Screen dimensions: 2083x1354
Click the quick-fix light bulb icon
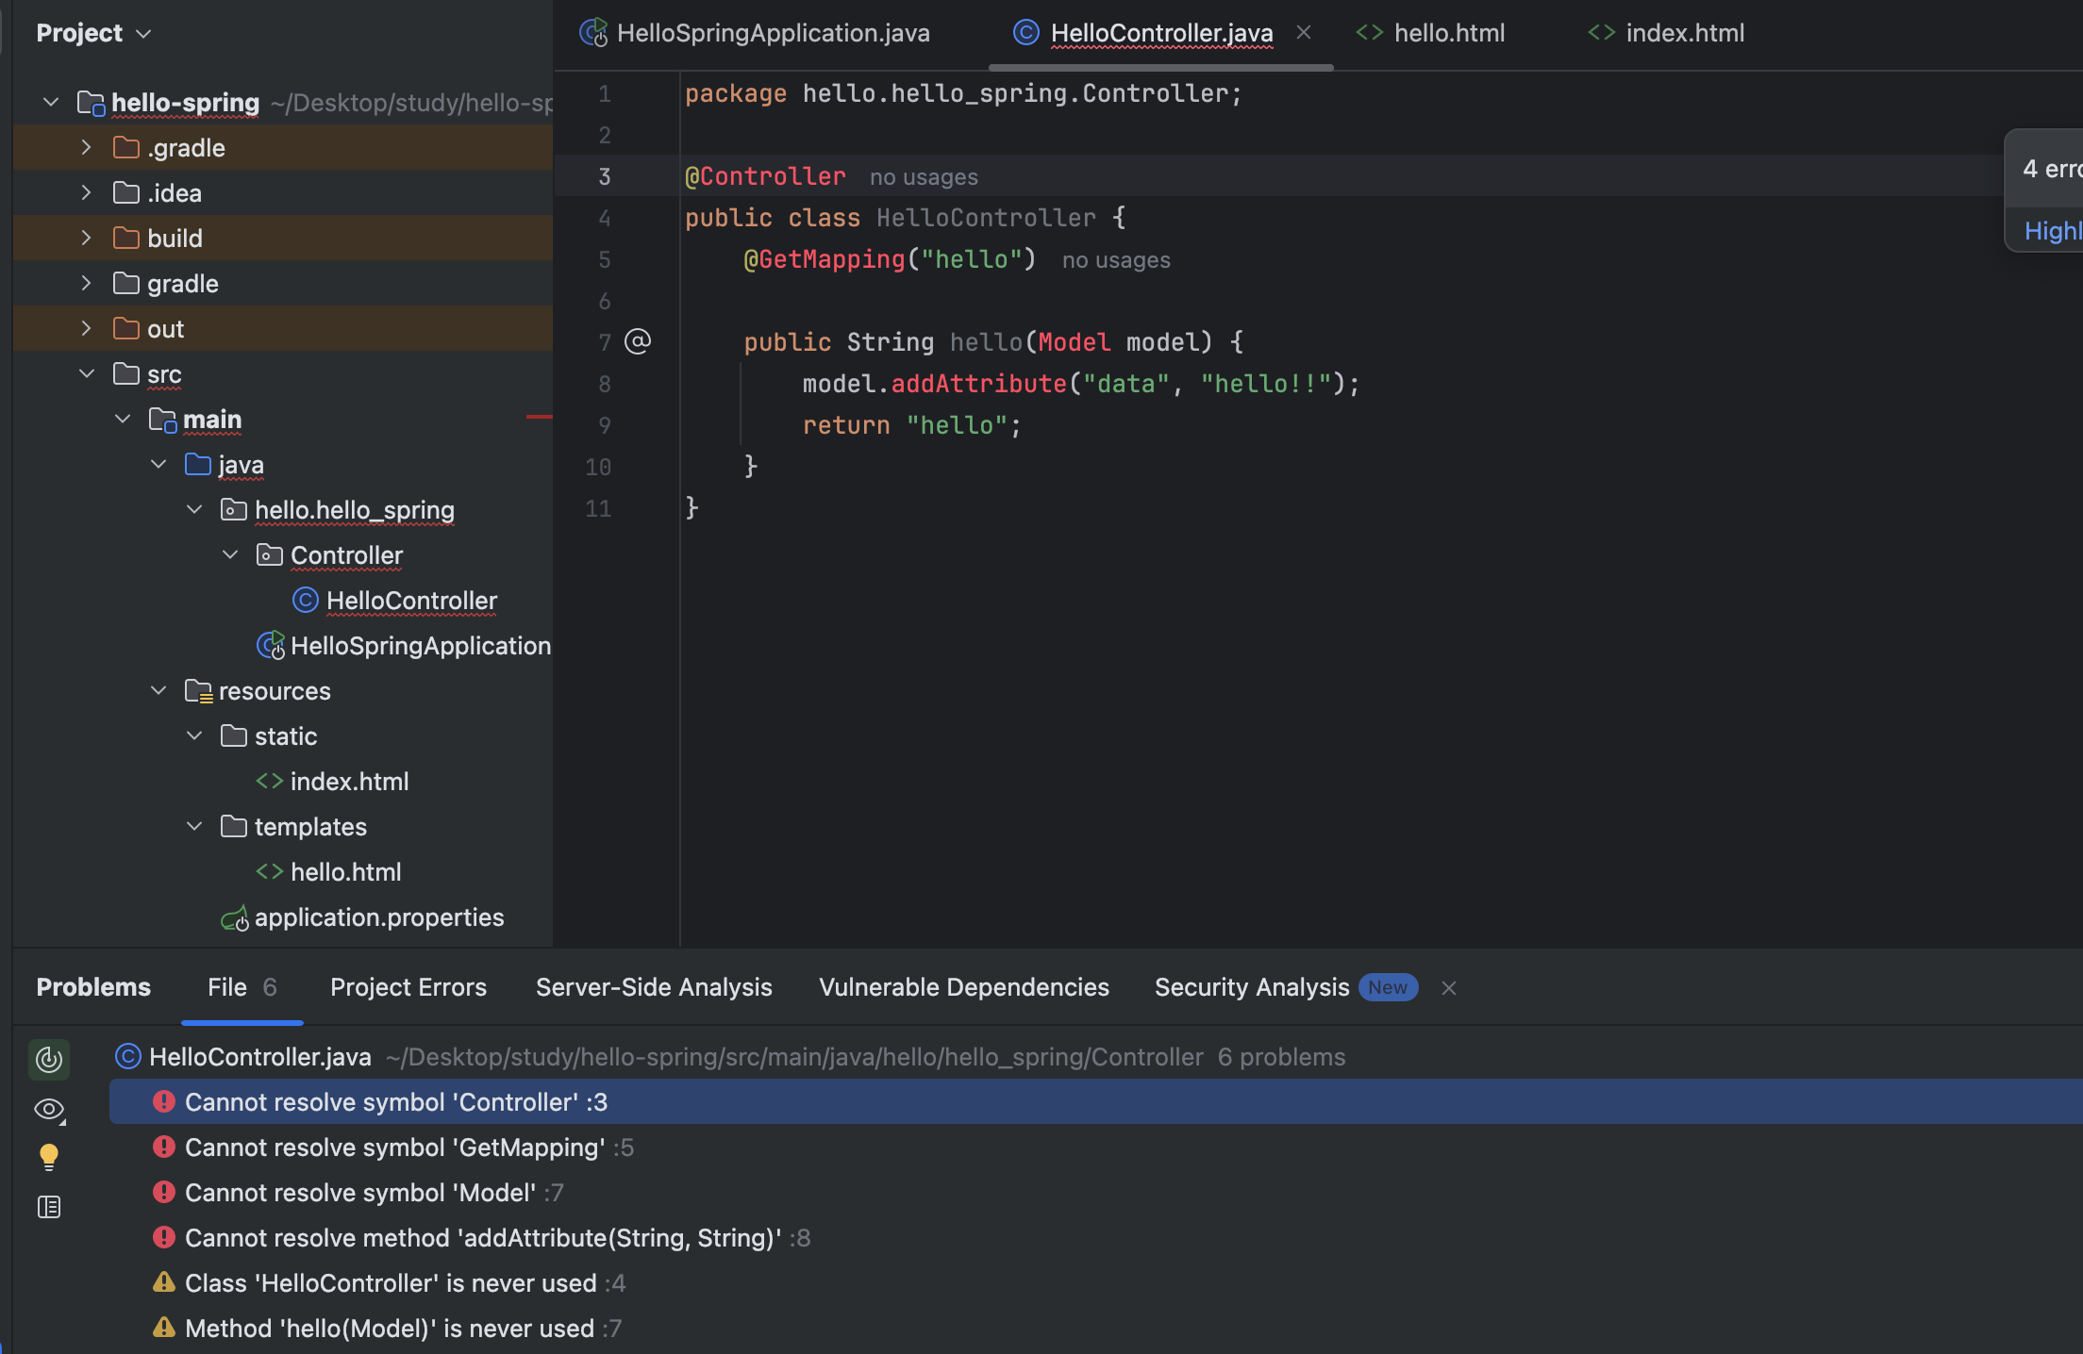point(49,1157)
